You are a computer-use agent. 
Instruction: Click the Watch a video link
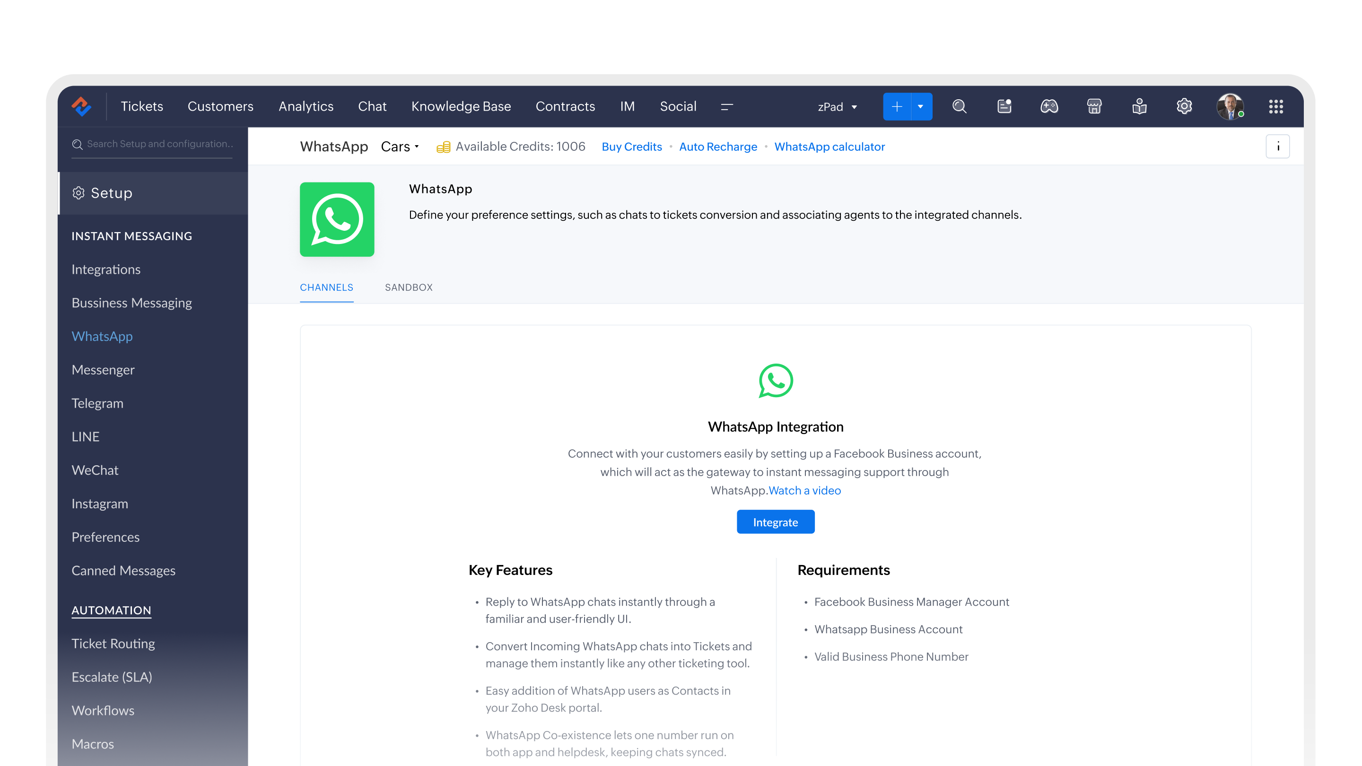[x=805, y=490]
